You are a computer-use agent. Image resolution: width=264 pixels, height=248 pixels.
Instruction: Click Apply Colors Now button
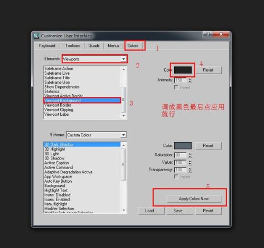[x=194, y=199]
